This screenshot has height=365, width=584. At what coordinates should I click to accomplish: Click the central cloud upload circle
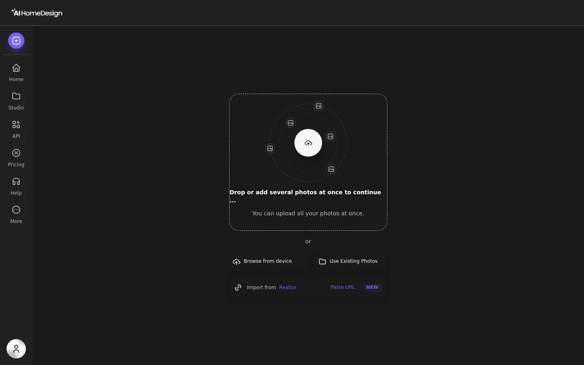(308, 143)
